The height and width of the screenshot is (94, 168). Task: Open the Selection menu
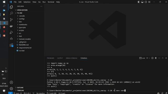[x=27, y=2]
